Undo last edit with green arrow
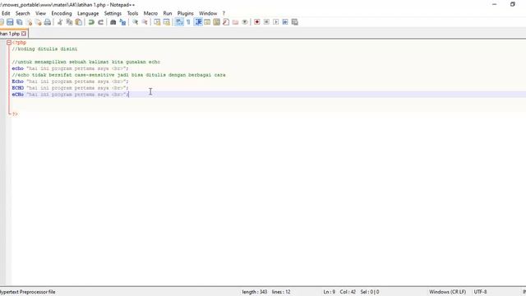Image resolution: width=526 pixels, height=296 pixels. (x=91, y=22)
